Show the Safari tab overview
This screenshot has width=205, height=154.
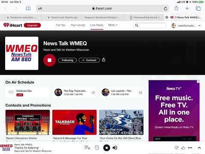pyautogui.click(x=198, y=9)
